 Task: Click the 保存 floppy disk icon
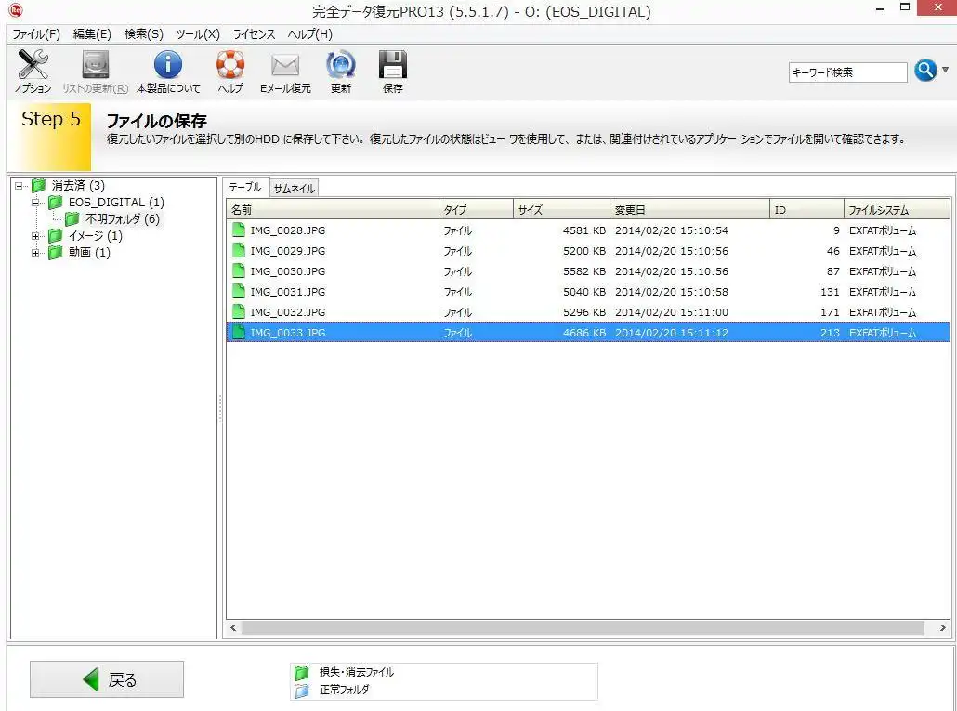(393, 67)
